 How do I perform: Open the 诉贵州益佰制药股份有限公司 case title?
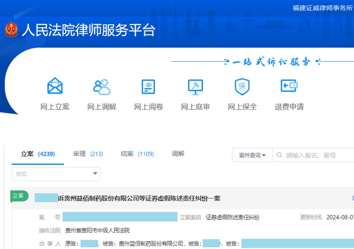[139, 198]
